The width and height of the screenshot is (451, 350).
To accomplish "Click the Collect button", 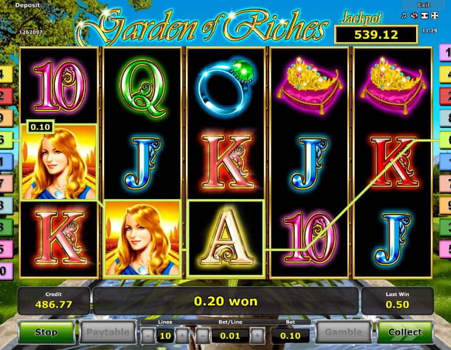I will (x=405, y=332).
